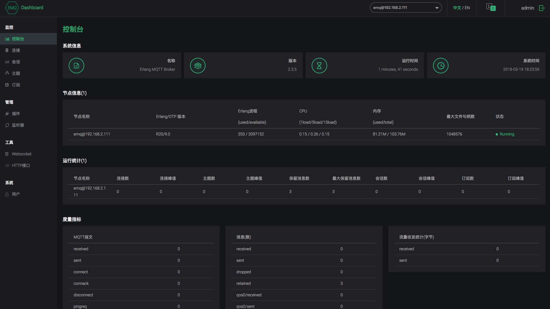Switch language to EN
This screenshot has width=550, height=309.
tap(467, 8)
